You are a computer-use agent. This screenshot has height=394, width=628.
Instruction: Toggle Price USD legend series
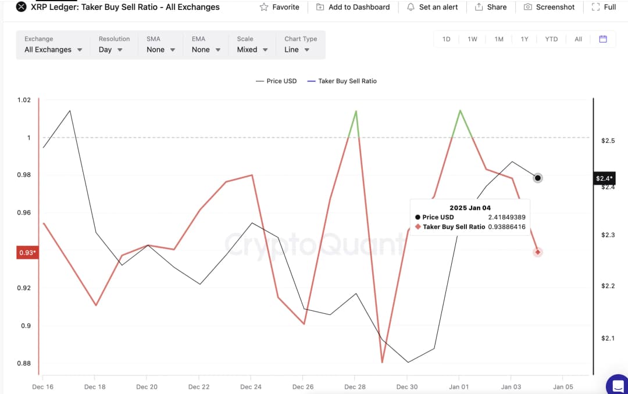tap(276, 81)
